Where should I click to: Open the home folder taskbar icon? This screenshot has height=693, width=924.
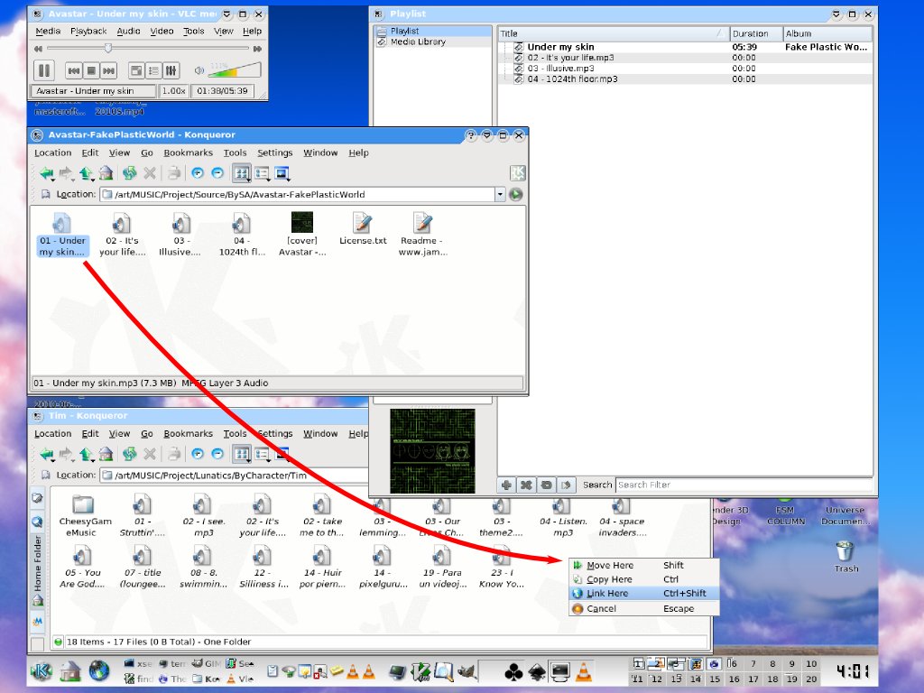69,670
